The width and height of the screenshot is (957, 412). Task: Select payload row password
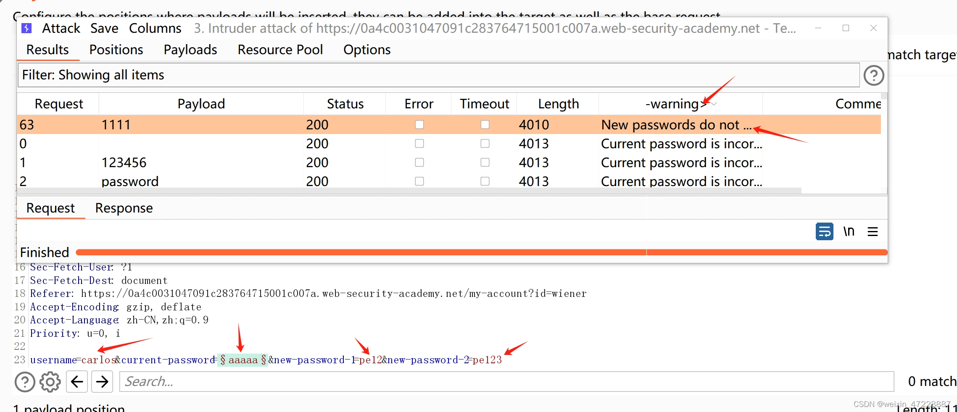449,181
